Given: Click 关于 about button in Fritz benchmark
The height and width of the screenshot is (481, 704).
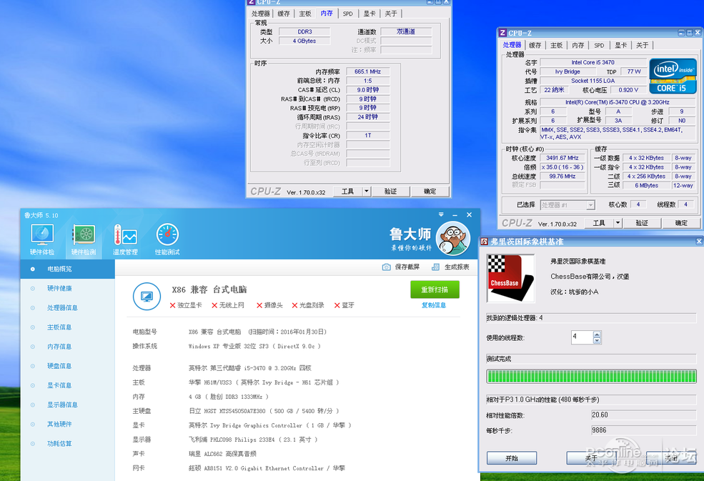Looking at the screenshot, I should pyautogui.click(x=591, y=458).
